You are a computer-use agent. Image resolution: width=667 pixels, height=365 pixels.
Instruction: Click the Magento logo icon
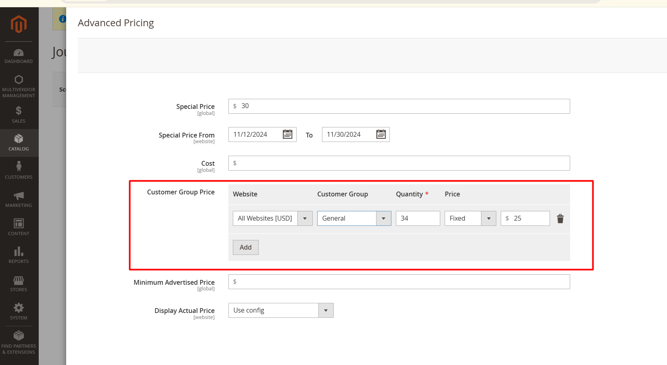click(19, 24)
